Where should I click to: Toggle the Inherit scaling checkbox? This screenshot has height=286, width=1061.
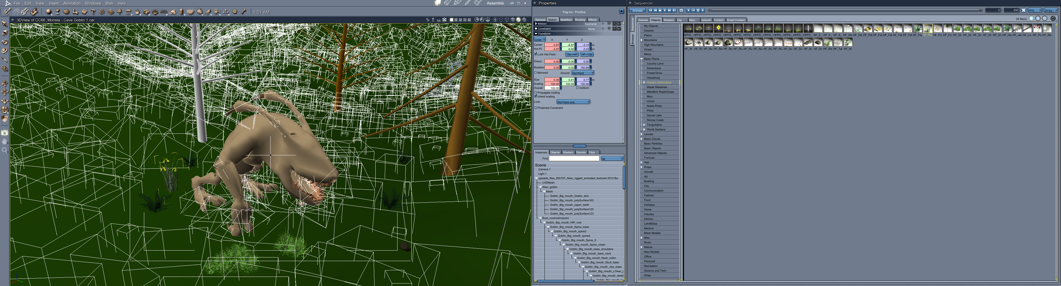tap(536, 96)
